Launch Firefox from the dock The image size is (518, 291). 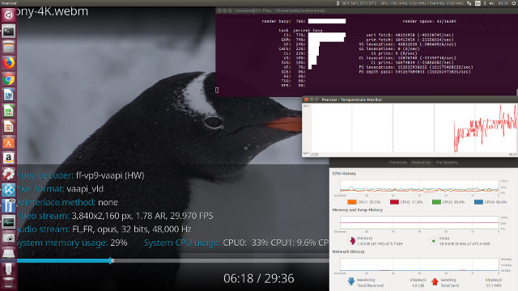point(9,63)
